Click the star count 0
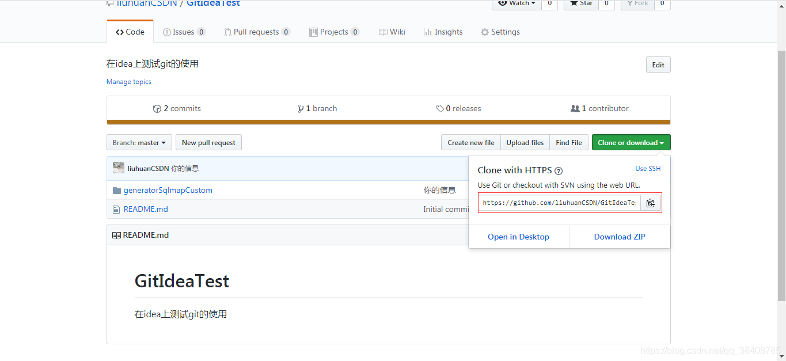786x361 pixels. (x=606, y=3)
